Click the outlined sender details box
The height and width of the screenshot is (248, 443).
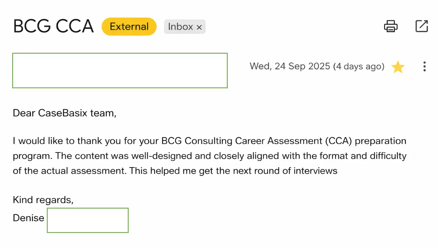(120, 70)
